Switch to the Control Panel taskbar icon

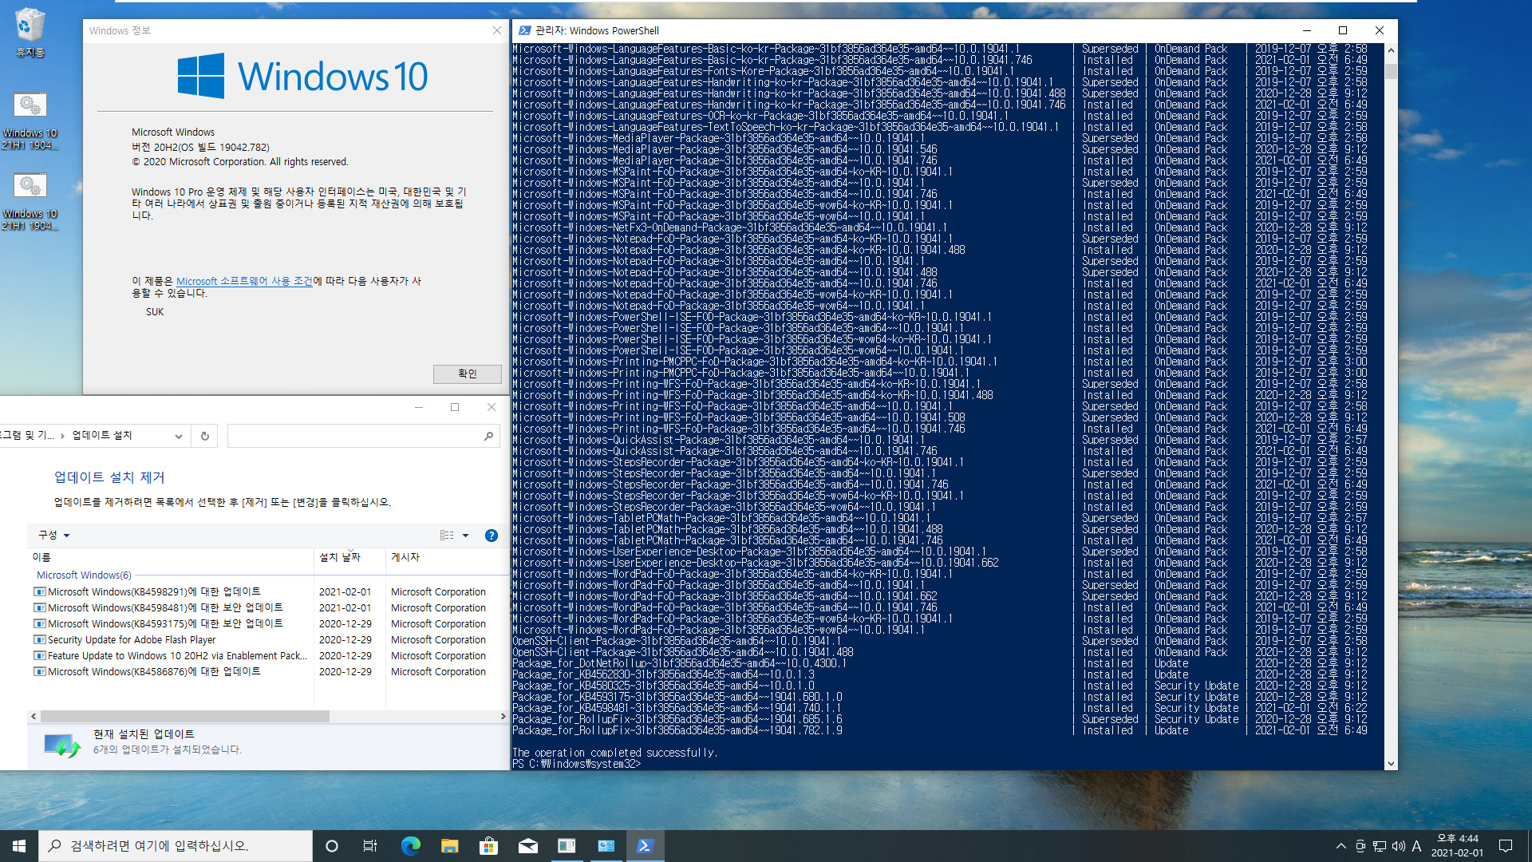coord(606,846)
